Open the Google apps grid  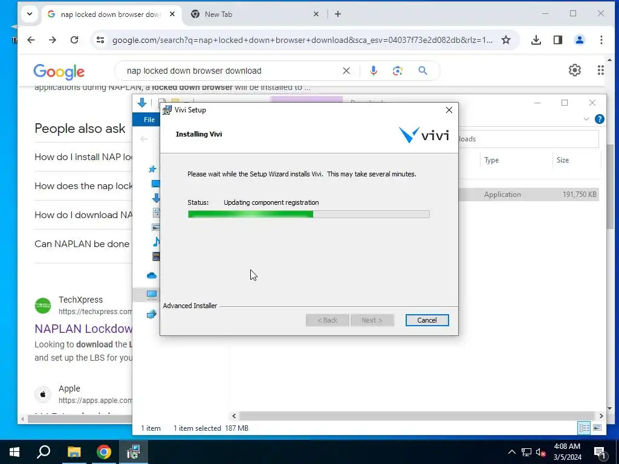600,70
